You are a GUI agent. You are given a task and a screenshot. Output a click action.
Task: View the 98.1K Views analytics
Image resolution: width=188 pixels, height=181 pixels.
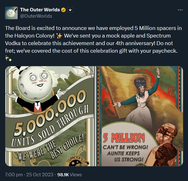[x=69, y=174]
